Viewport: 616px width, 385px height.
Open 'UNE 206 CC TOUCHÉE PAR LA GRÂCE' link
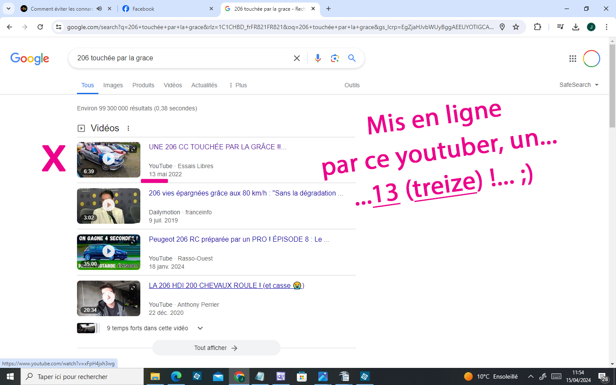(218, 147)
